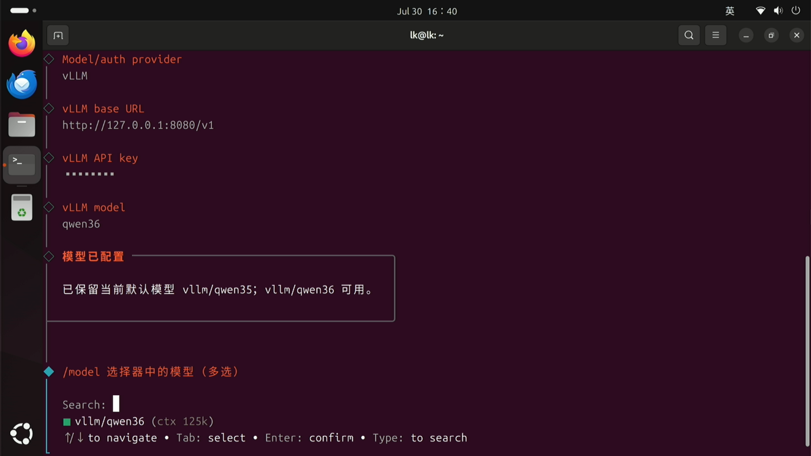Open the input method indicator
This screenshot has width=811, height=456.
point(730,11)
